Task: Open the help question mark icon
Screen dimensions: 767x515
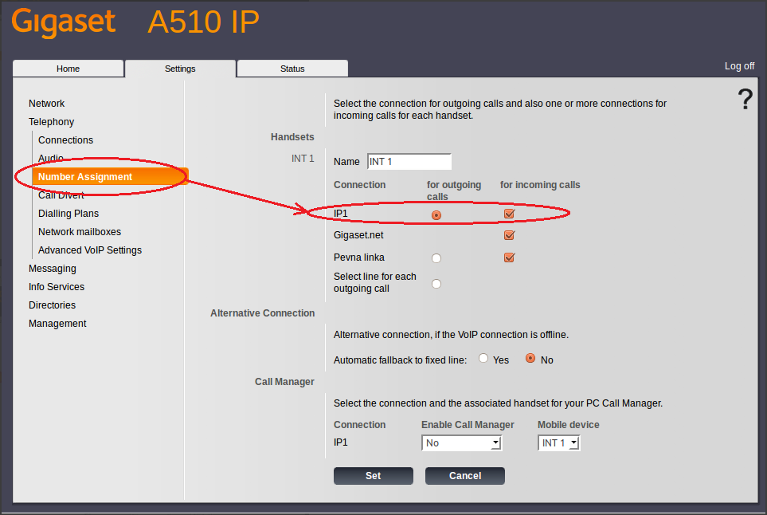Action: pos(745,100)
